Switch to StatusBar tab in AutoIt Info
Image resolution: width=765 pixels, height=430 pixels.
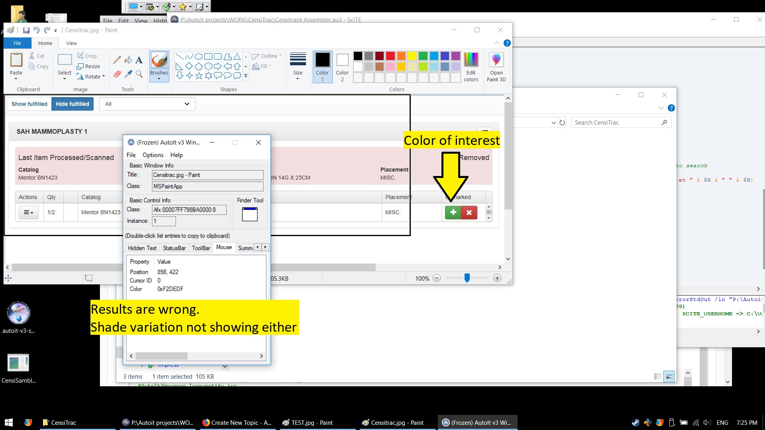[174, 248]
